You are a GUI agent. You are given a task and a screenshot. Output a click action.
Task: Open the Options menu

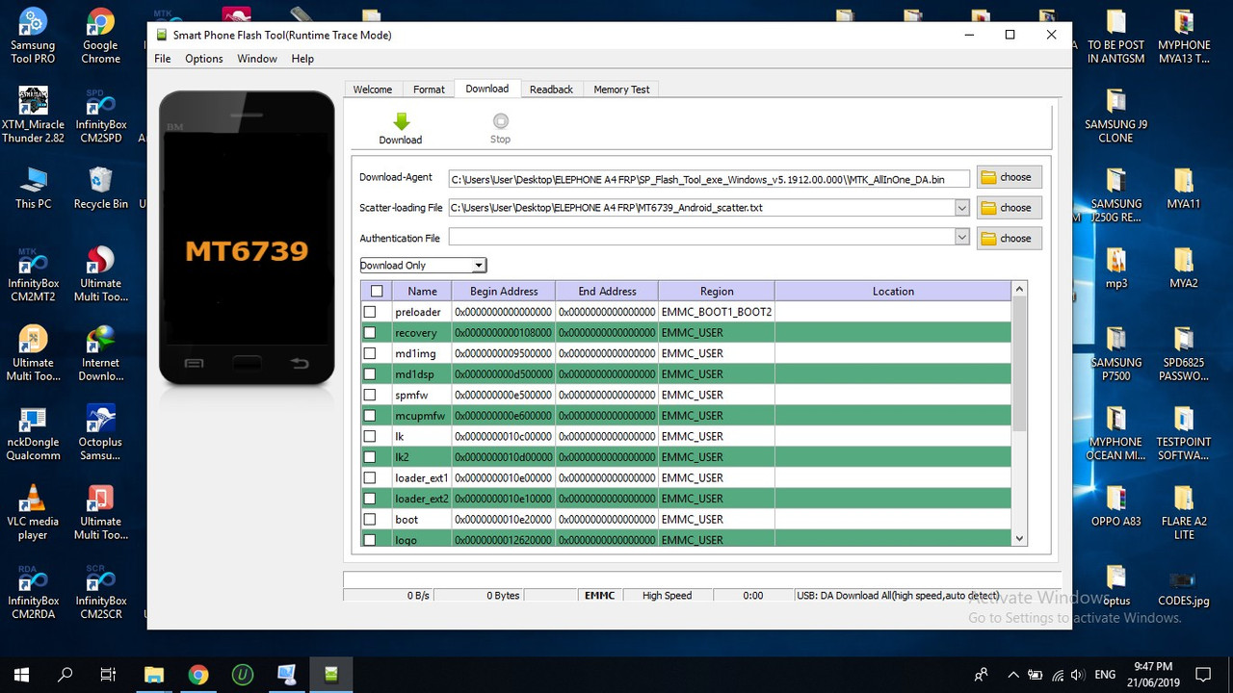pos(204,59)
